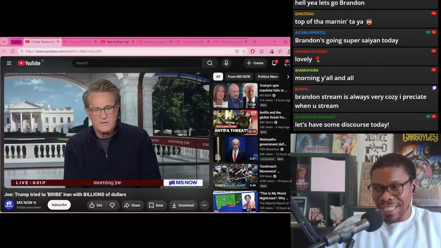Open the YouTube account avatar menu

pyautogui.click(x=287, y=63)
